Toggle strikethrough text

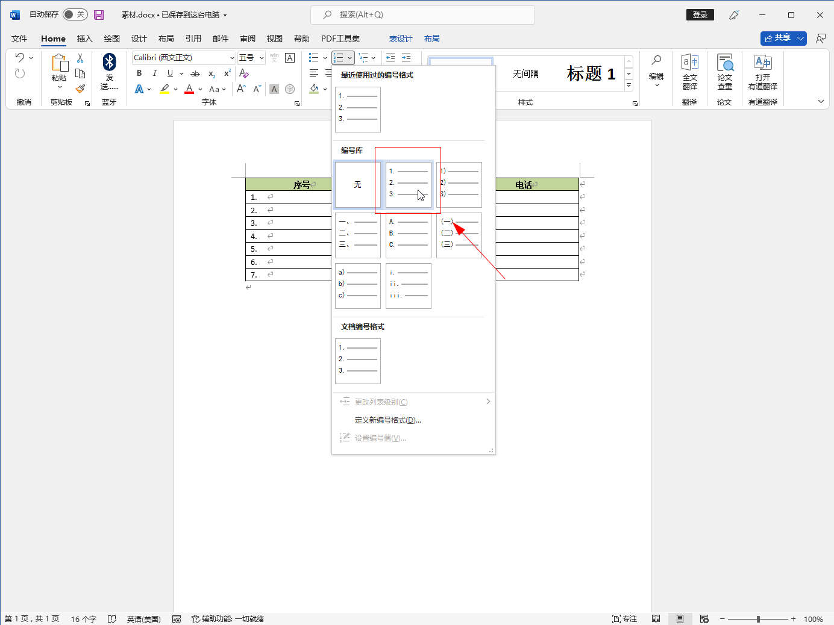pos(195,73)
